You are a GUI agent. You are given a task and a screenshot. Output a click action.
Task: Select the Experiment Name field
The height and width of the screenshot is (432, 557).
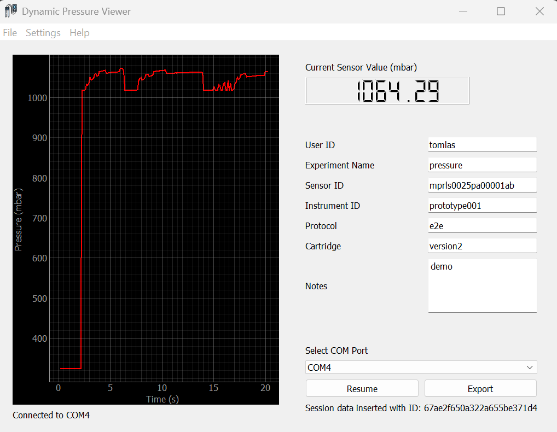click(482, 165)
